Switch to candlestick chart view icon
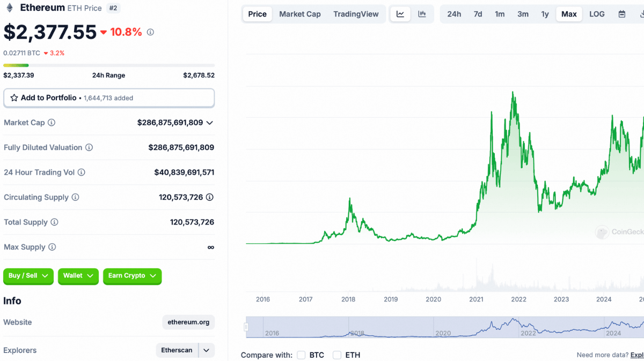This screenshot has width=644, height=361. click(x=422, y=14)
